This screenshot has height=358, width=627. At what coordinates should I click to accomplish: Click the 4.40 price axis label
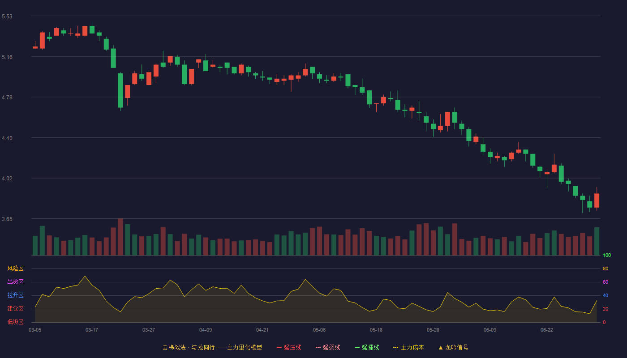coord(7,138)
